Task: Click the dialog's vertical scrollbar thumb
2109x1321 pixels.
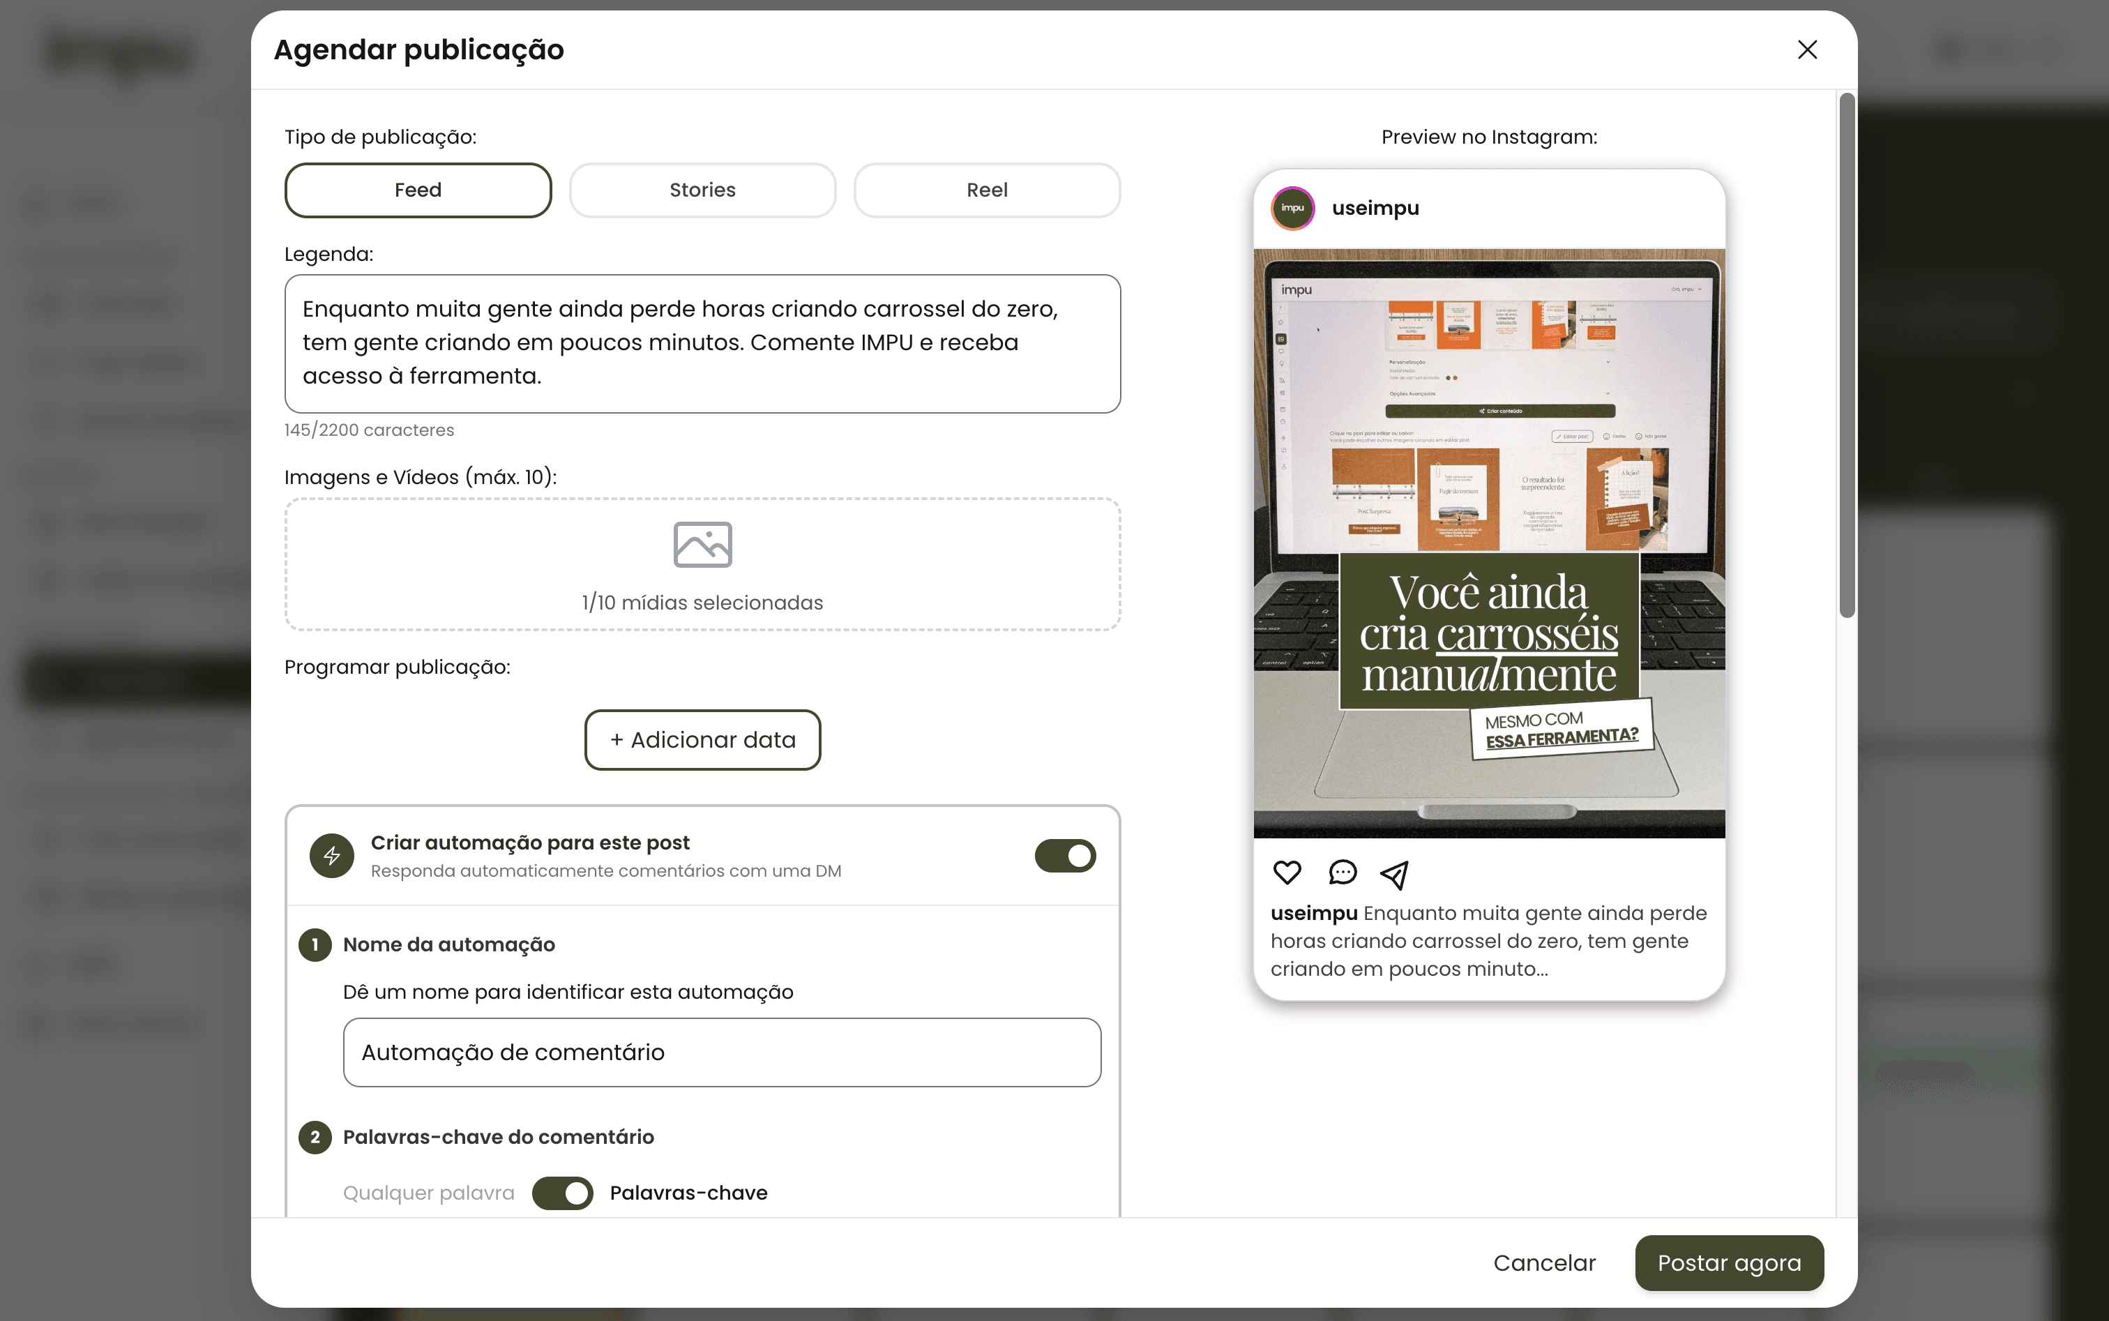Action: [1846, 356]
